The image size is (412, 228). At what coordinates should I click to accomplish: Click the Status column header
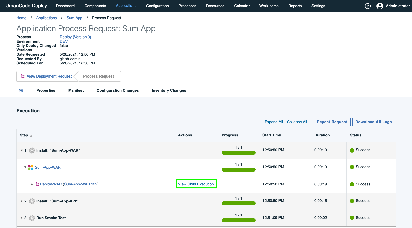356,135
